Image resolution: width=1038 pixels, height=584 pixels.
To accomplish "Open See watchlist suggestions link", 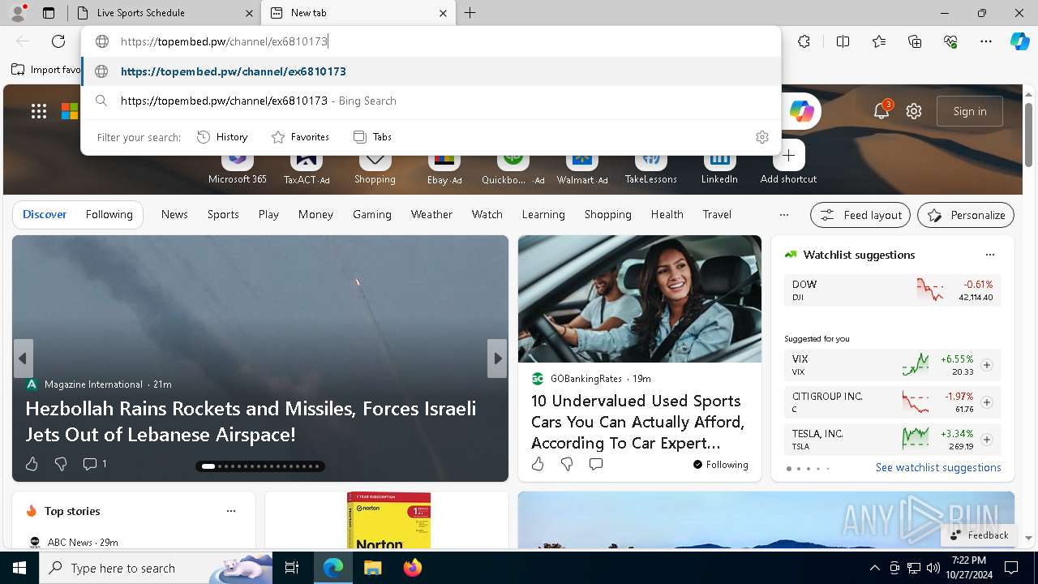I will [938, 467].
